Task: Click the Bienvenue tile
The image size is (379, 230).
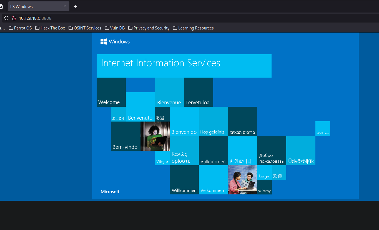Action: tap(169, 92)
